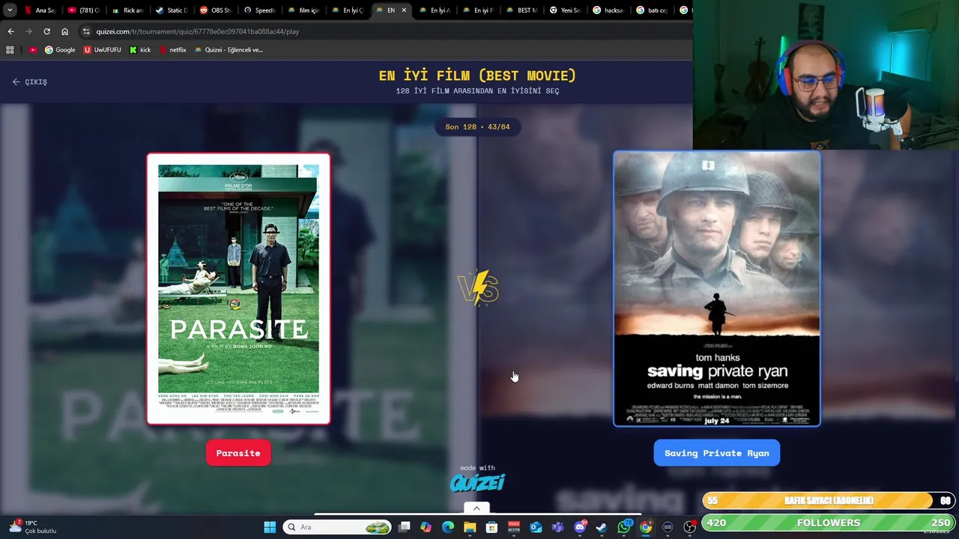
Task: Choose the blue Saving Private Ryan button
Action: (716, 453)
